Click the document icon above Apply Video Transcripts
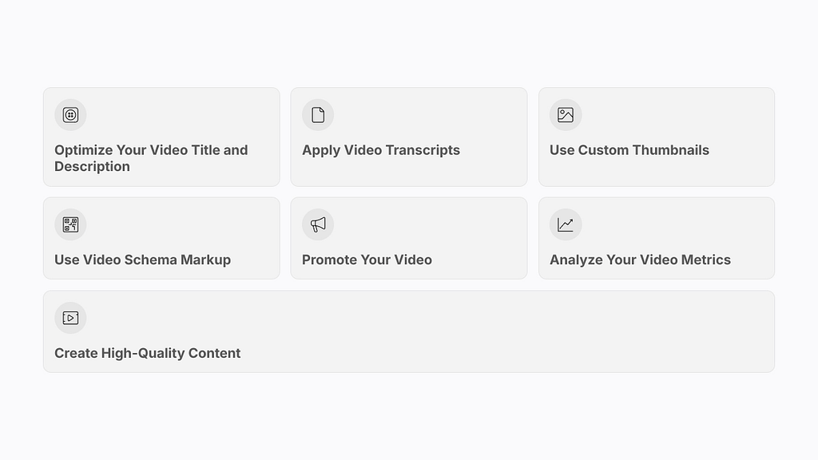Viewport: 818px width, 460px height. click(318, 115)
